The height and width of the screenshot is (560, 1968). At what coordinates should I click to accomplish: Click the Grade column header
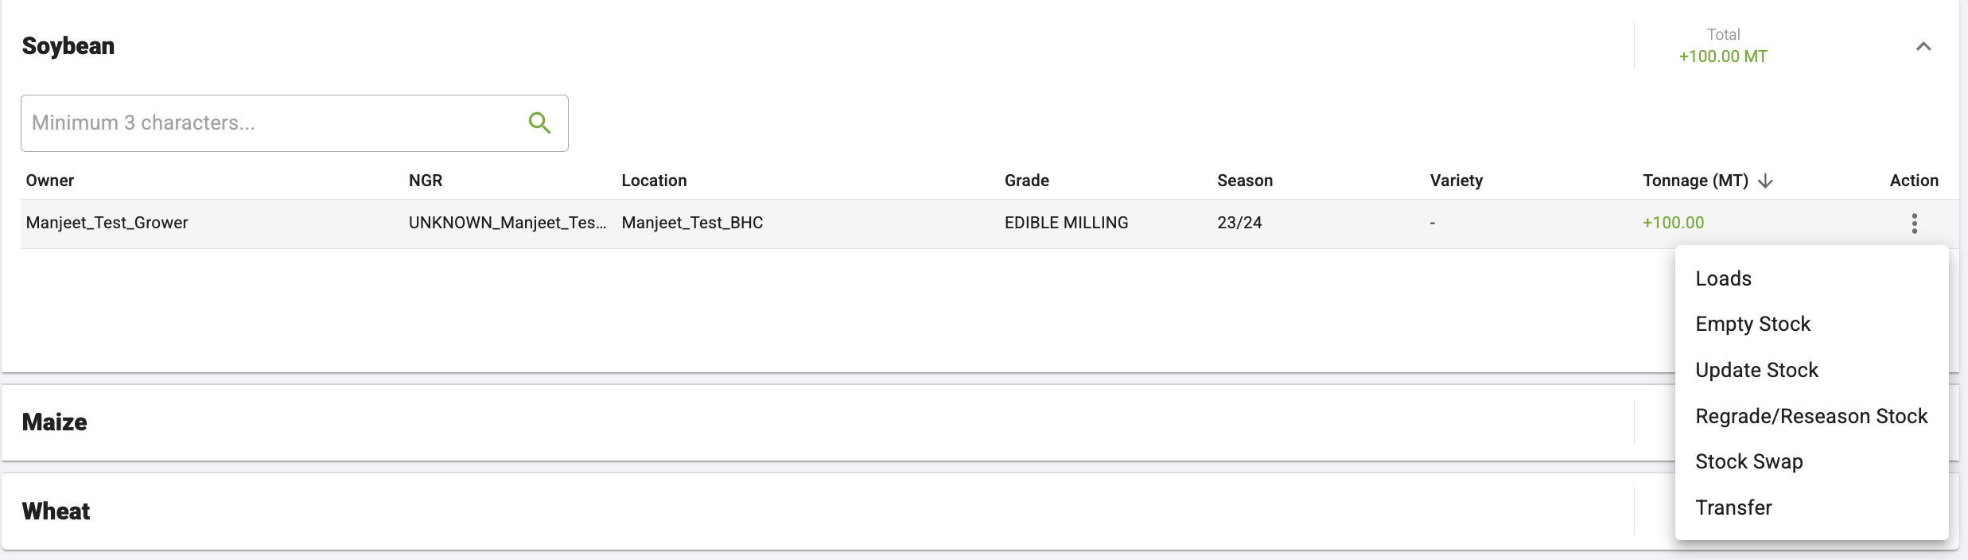(x=1026, y=181)
